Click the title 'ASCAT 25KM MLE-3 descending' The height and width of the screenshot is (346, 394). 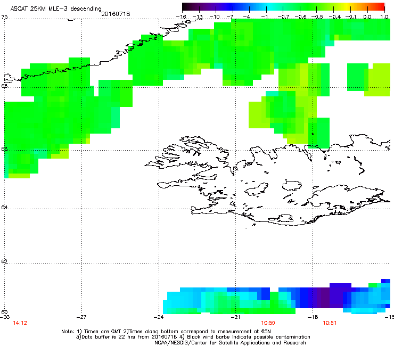pyautogui.click(x=56, y=9)
